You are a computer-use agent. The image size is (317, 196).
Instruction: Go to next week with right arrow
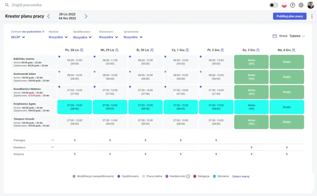pos(86,16)
